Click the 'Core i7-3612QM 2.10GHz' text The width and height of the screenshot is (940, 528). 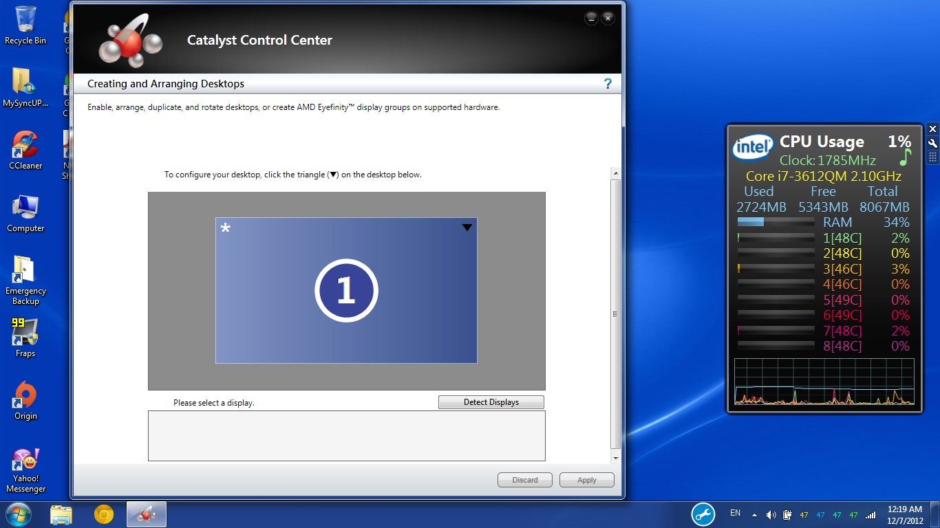pos(824,176)
